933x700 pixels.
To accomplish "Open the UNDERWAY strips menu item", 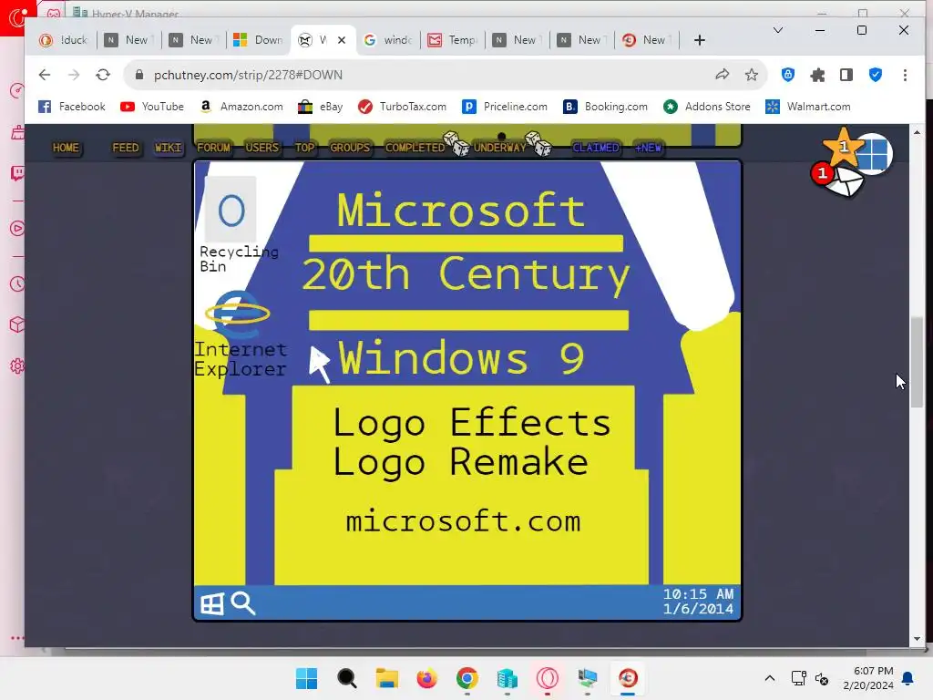I will click(x=500, y=148).
